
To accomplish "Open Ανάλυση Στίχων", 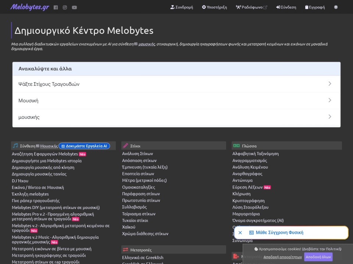I will pyautogui.click(x=138, y=154).
